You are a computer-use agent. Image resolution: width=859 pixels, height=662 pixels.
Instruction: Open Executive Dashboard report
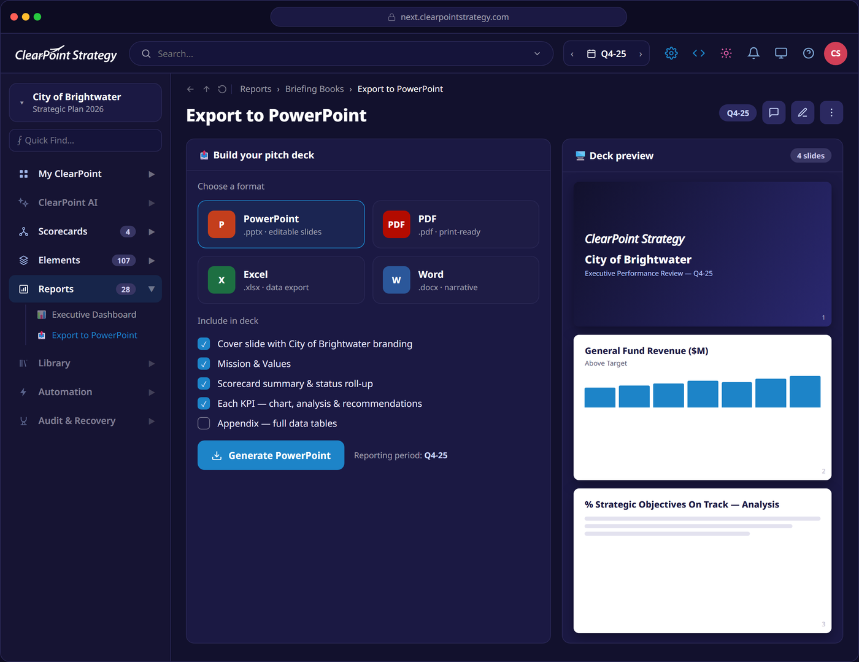(x=94, y=315)
